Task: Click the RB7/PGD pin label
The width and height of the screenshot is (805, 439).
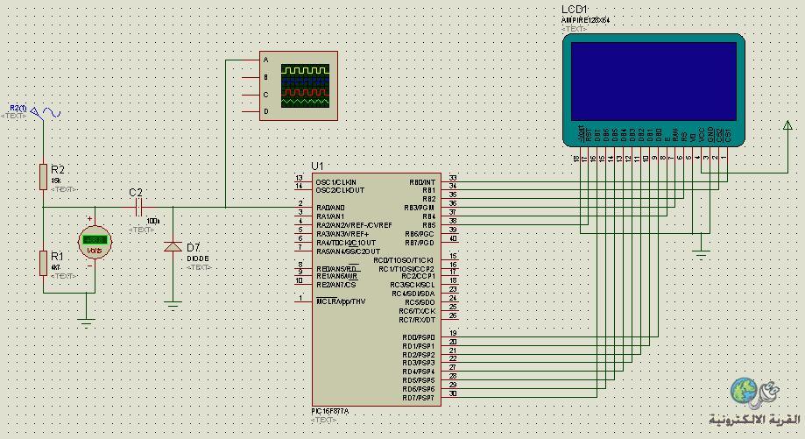Action: (x=420, y=243)
